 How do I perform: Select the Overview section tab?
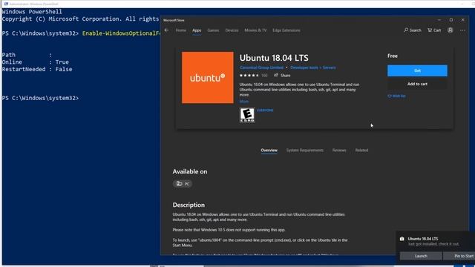coord(269,150)
